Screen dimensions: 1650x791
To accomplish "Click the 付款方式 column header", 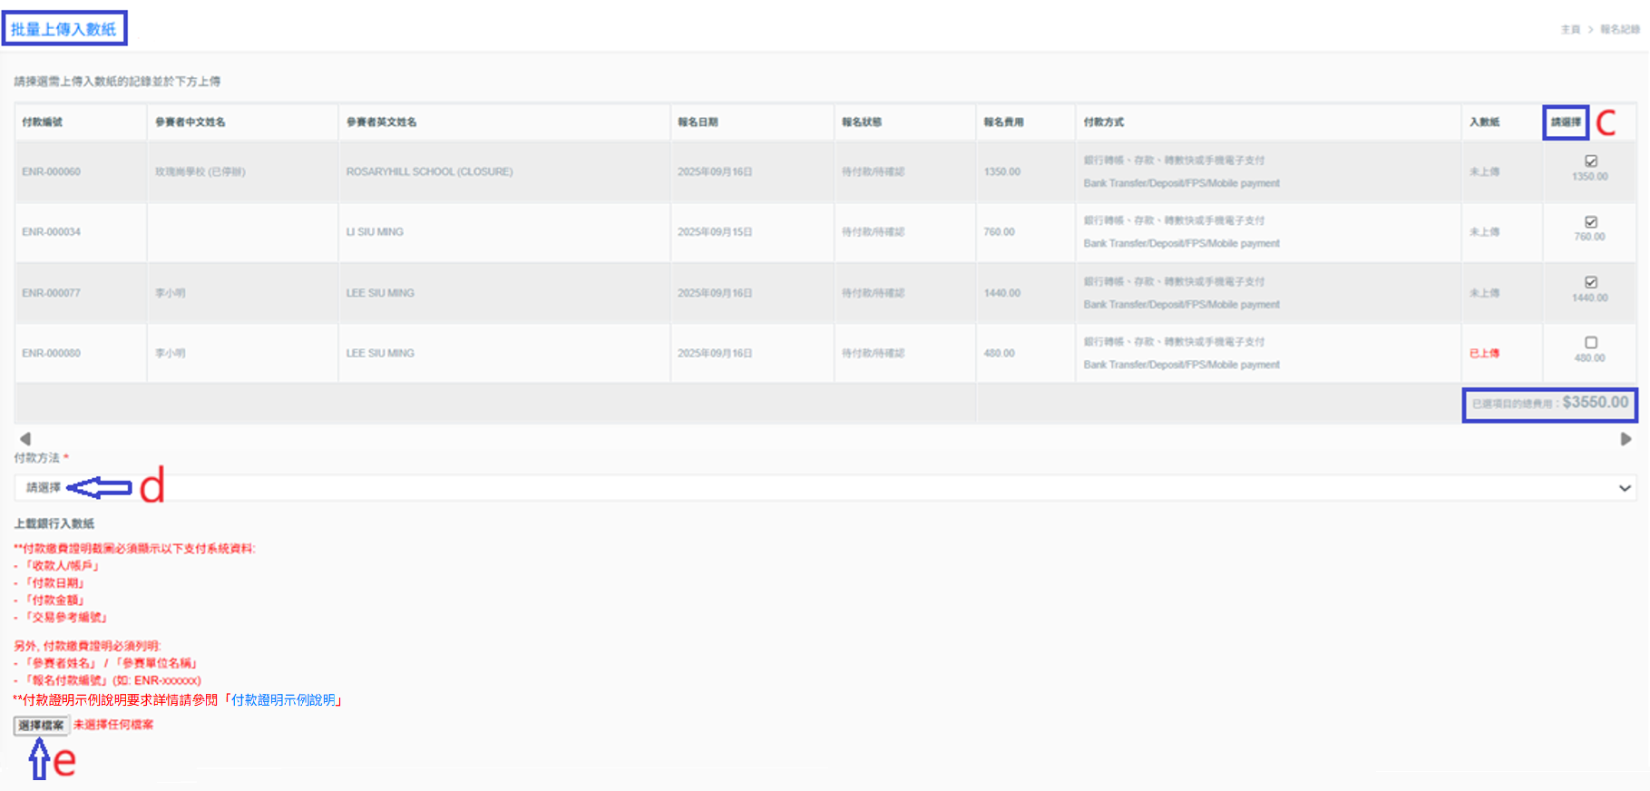I will tap(1104, 122).
